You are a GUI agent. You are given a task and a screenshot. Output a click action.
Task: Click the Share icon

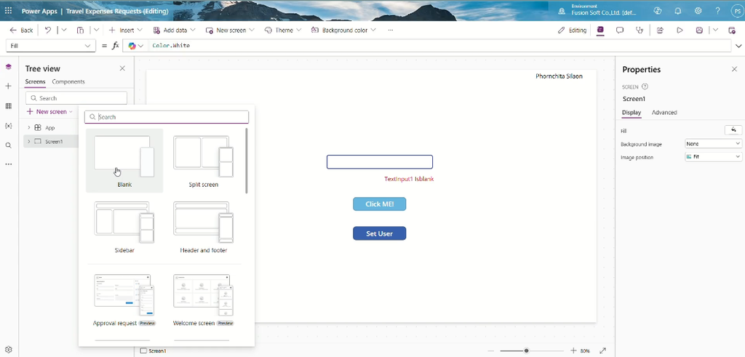[660, 30]
